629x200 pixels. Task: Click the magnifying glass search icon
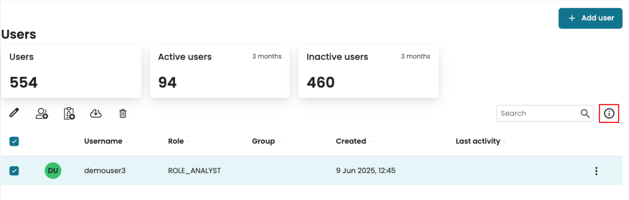585,113
